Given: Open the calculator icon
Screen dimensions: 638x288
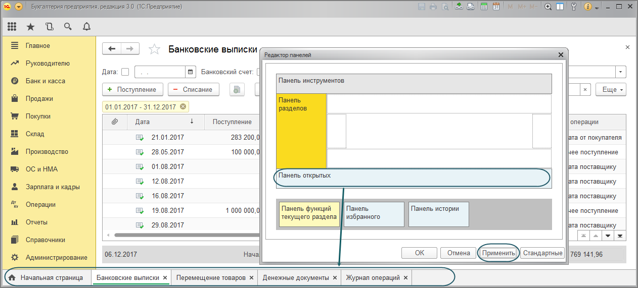Looking at the screenshot, I should (484, 7).
